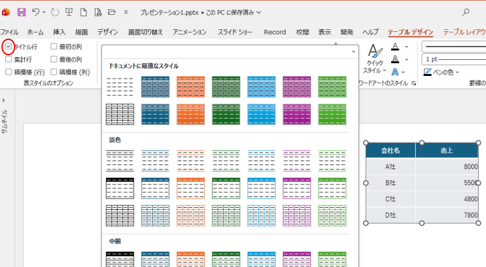Open the 開発 tab
This screenshot has width=486, height=267.
click(347, 32)
